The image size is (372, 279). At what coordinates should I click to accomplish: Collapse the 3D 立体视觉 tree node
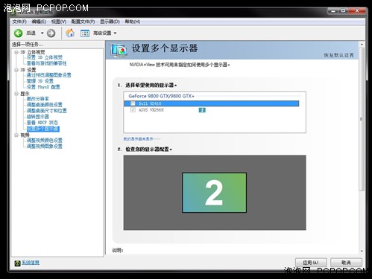pos(16,52)
